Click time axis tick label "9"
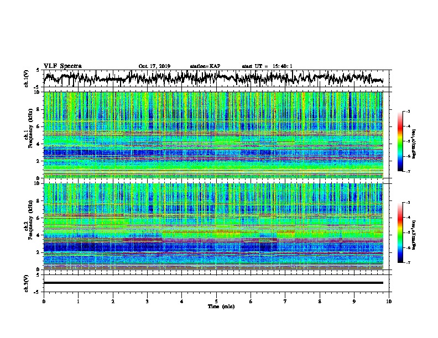 click(x=354, y=302)
